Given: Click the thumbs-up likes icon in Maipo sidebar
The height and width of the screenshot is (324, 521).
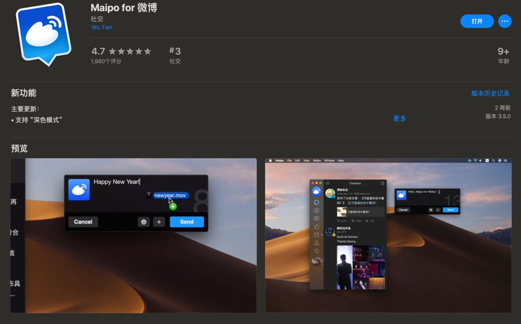Looking at the screenshot, I should (x=317, y=227).
